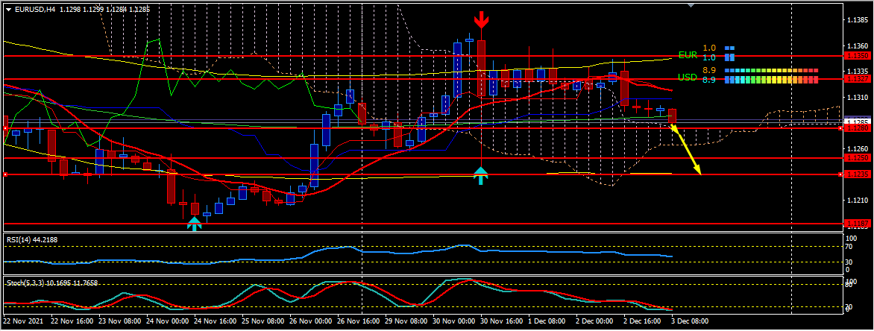Click the green USD currency strength label
This screenshot has width=874, height=331.
click(688, 78)
